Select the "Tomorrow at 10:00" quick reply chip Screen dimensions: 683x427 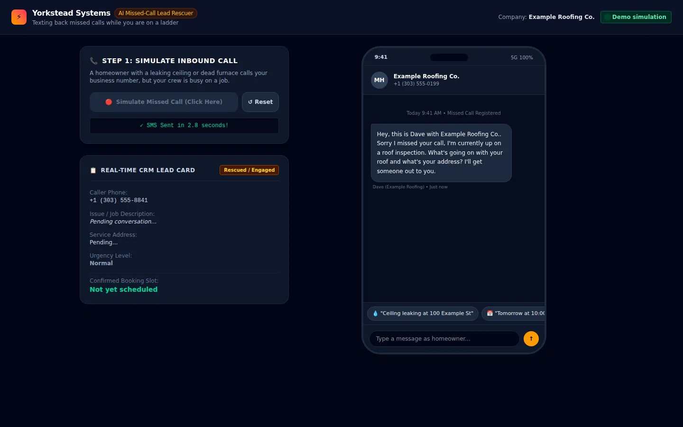[513, 313]
